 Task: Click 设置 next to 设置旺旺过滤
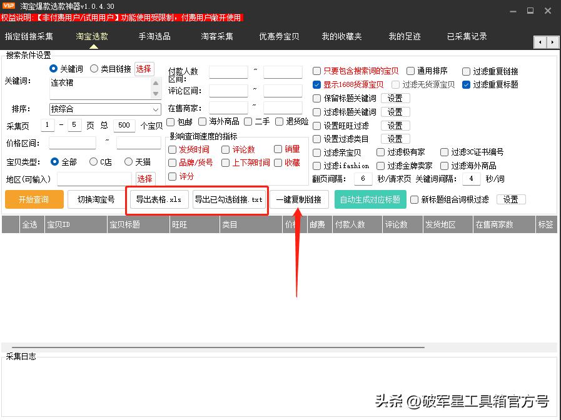tap(396, 125)
